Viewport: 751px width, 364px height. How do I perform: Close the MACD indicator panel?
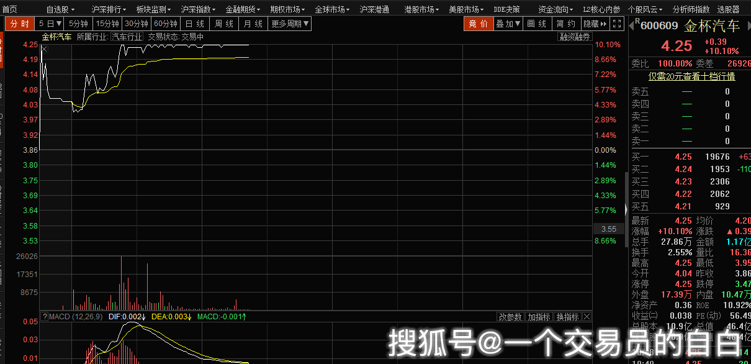tap(587, 317)
